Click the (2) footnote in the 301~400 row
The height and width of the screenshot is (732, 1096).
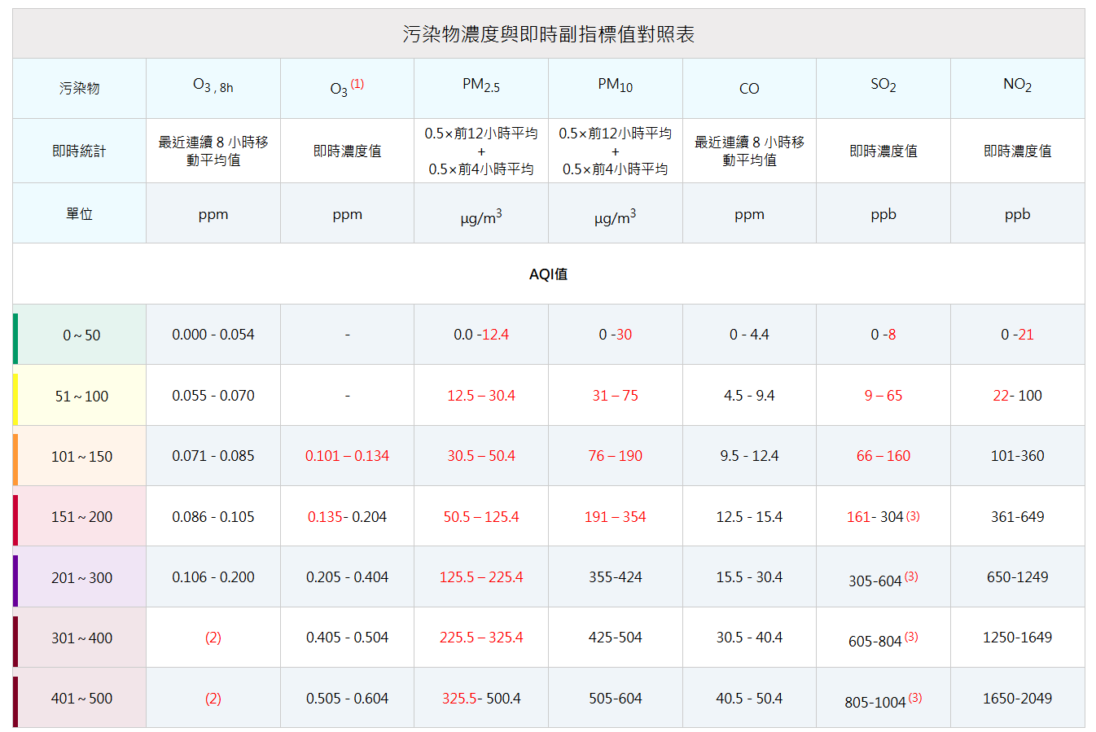[x=213, y=638]
